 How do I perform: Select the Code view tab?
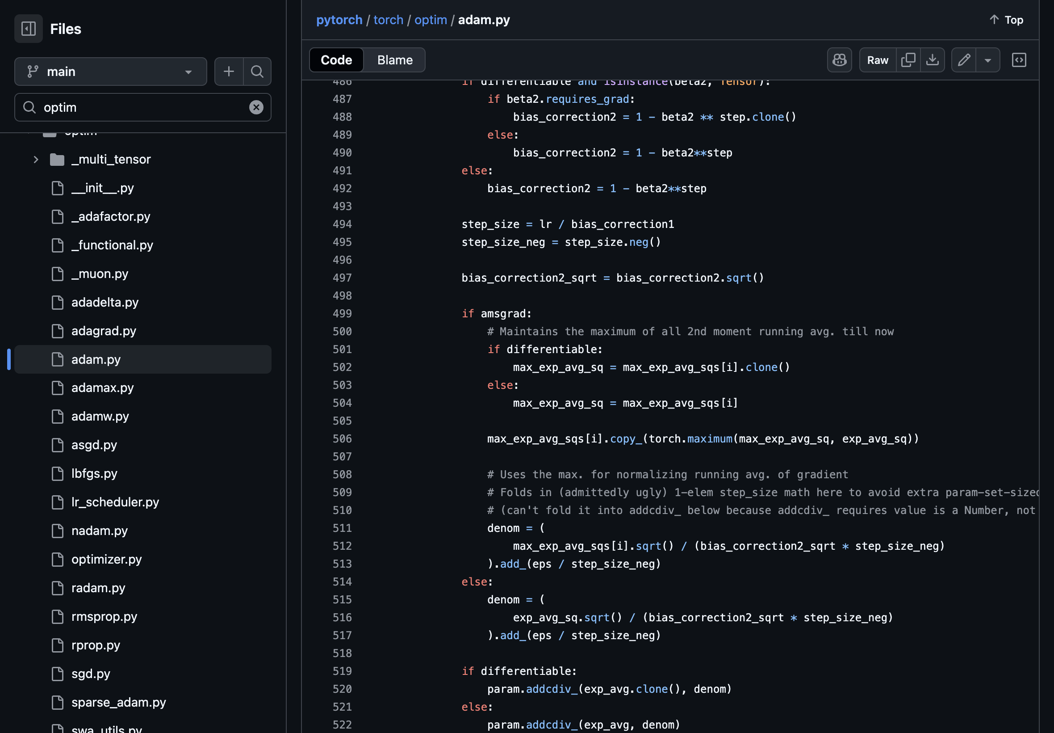(336, 60)
